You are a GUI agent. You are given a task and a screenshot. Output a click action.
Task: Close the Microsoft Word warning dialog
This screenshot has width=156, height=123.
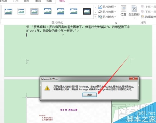tap(134, 78)
